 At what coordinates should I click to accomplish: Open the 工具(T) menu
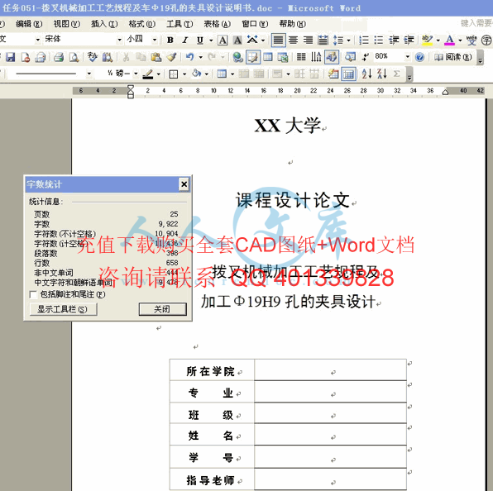pyautogui.click(x=179, y=24)
